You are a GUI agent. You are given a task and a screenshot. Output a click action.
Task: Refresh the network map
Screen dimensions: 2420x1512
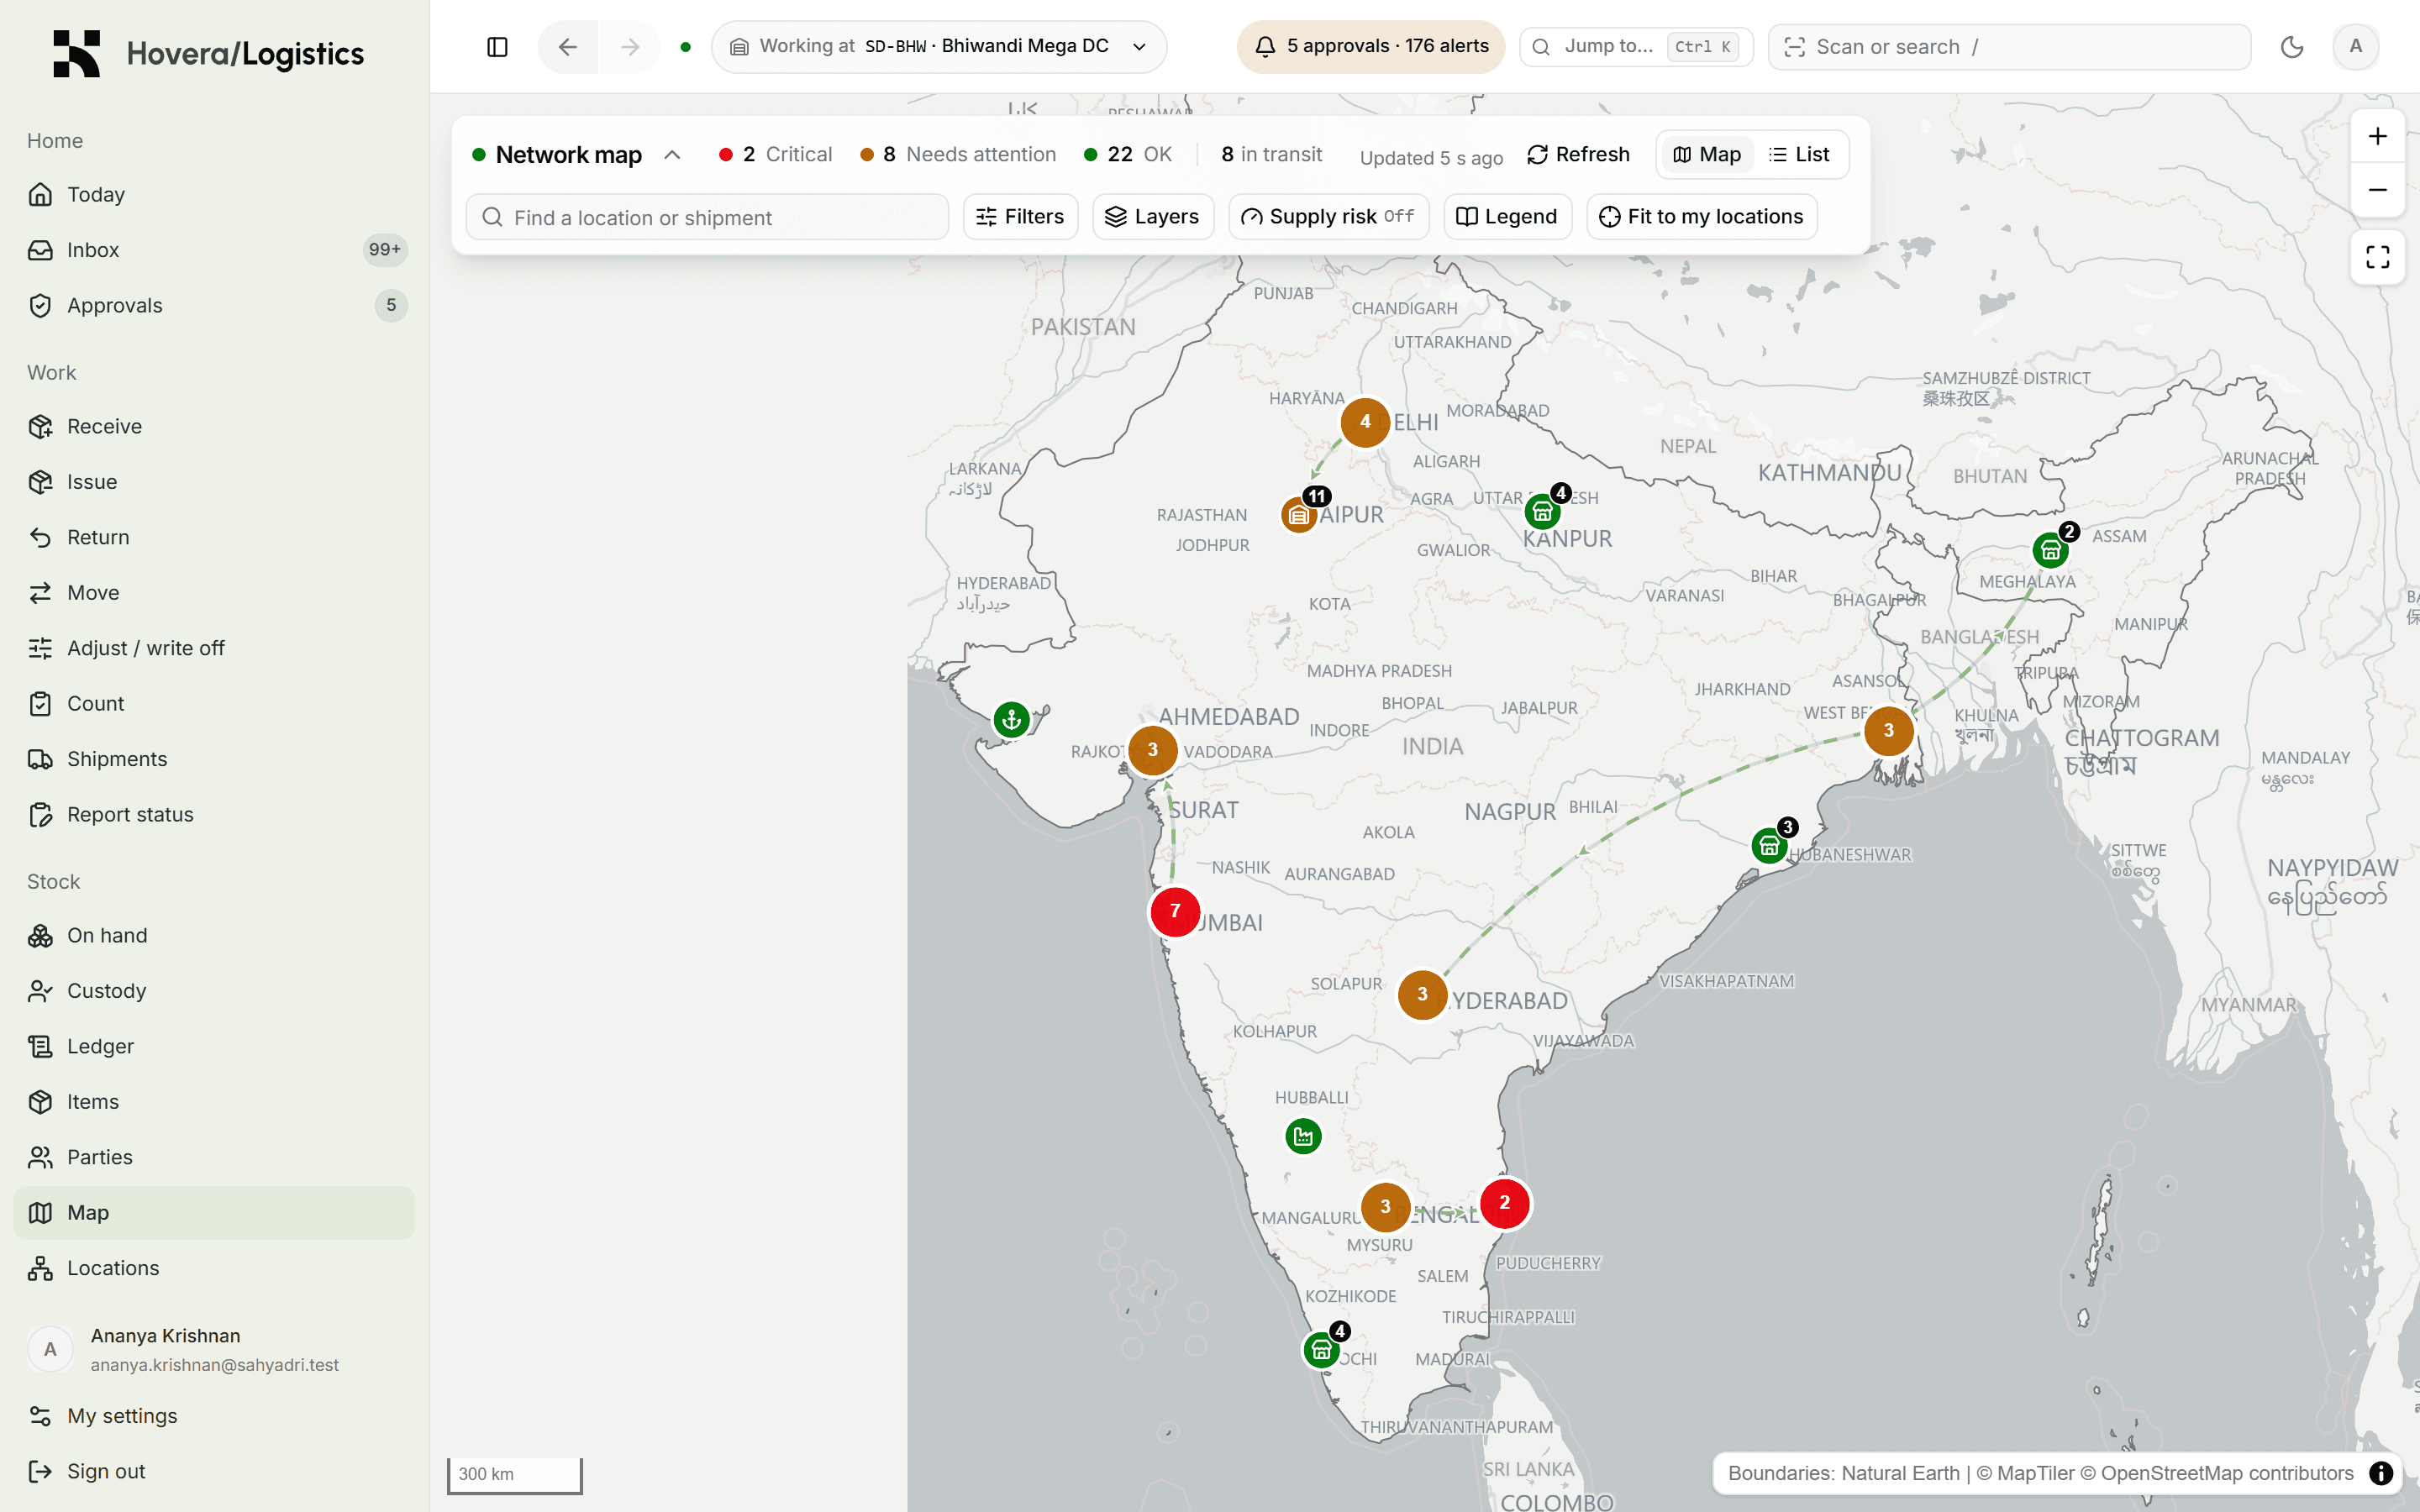point(1578,155)
